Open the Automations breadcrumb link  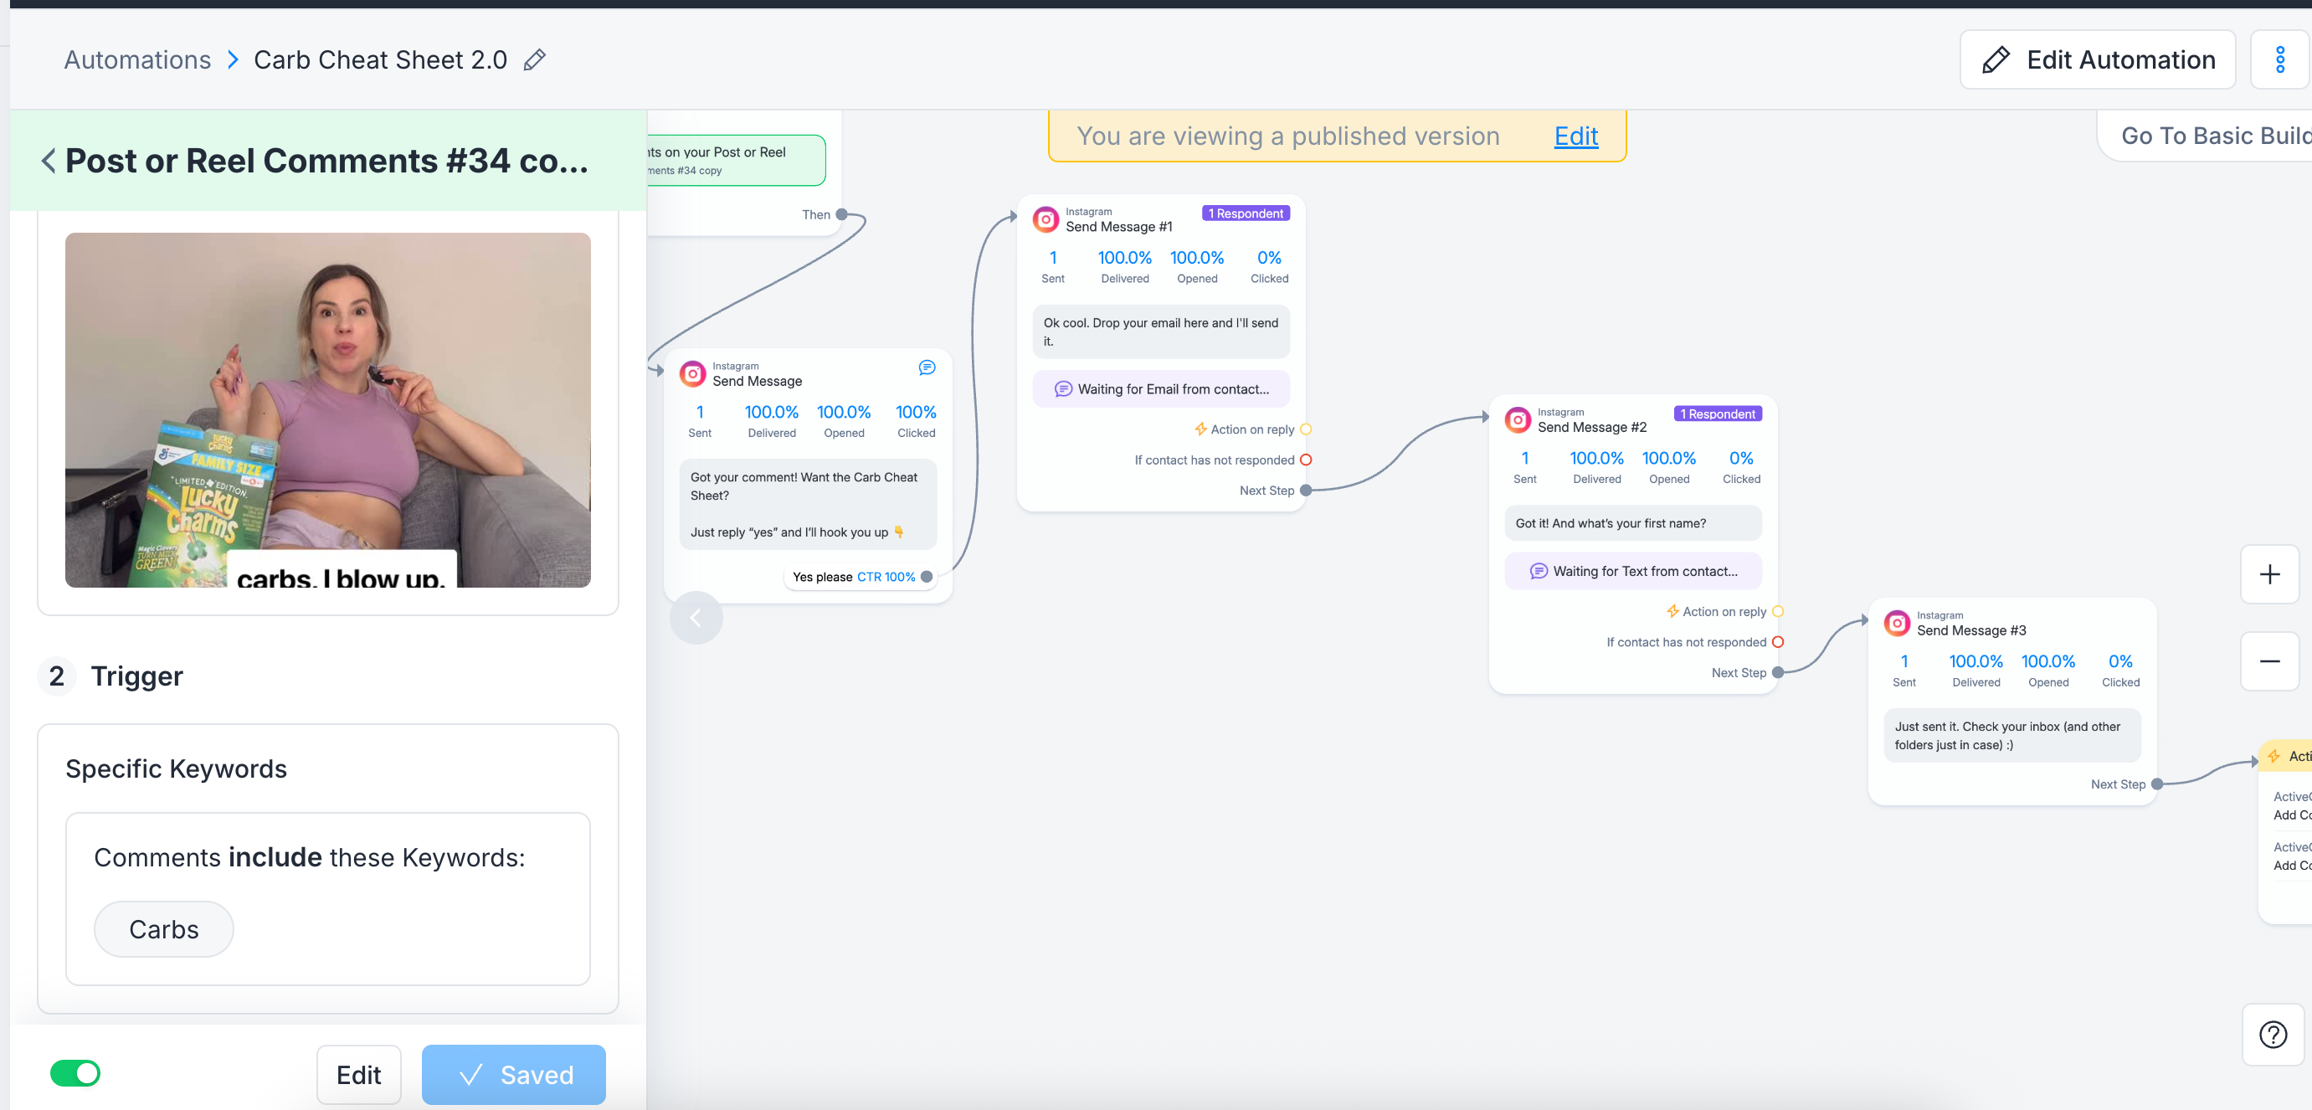pos(137,60)
